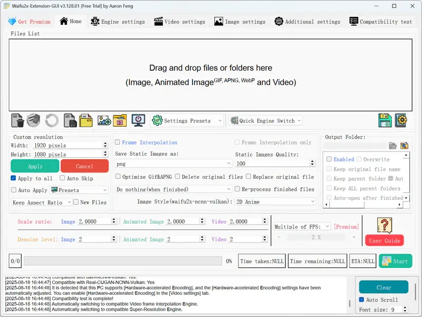Open the Settings Presets dropdown
This screenshot has height=317, width=422.
coord(187,121)
